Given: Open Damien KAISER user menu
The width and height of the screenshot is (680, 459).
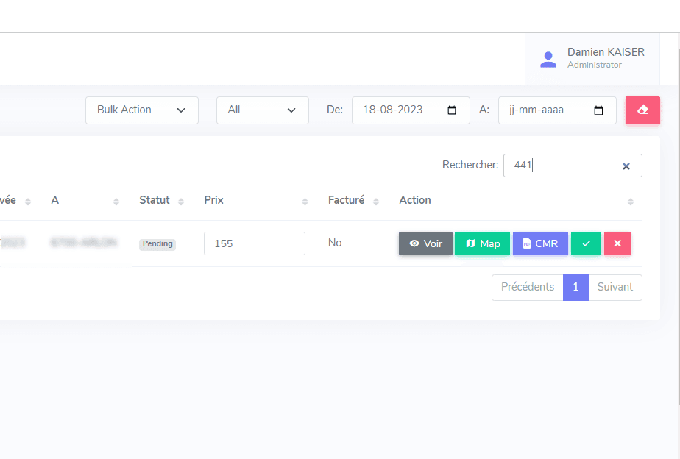Looking at the screenshot, I should (605, 53).
